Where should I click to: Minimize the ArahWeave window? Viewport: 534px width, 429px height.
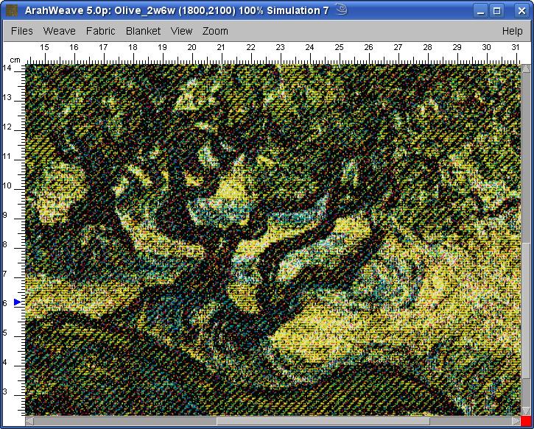(x=480, y=11)
